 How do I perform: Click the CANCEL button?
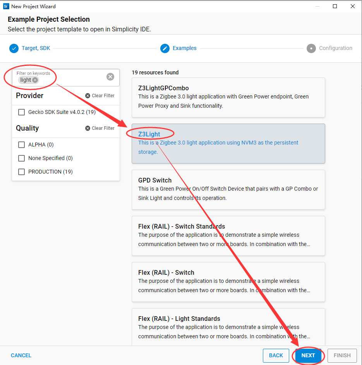(x=21, y=355)
